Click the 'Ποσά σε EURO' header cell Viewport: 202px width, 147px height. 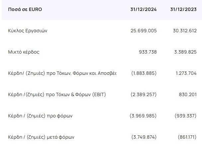pos(25,9)
